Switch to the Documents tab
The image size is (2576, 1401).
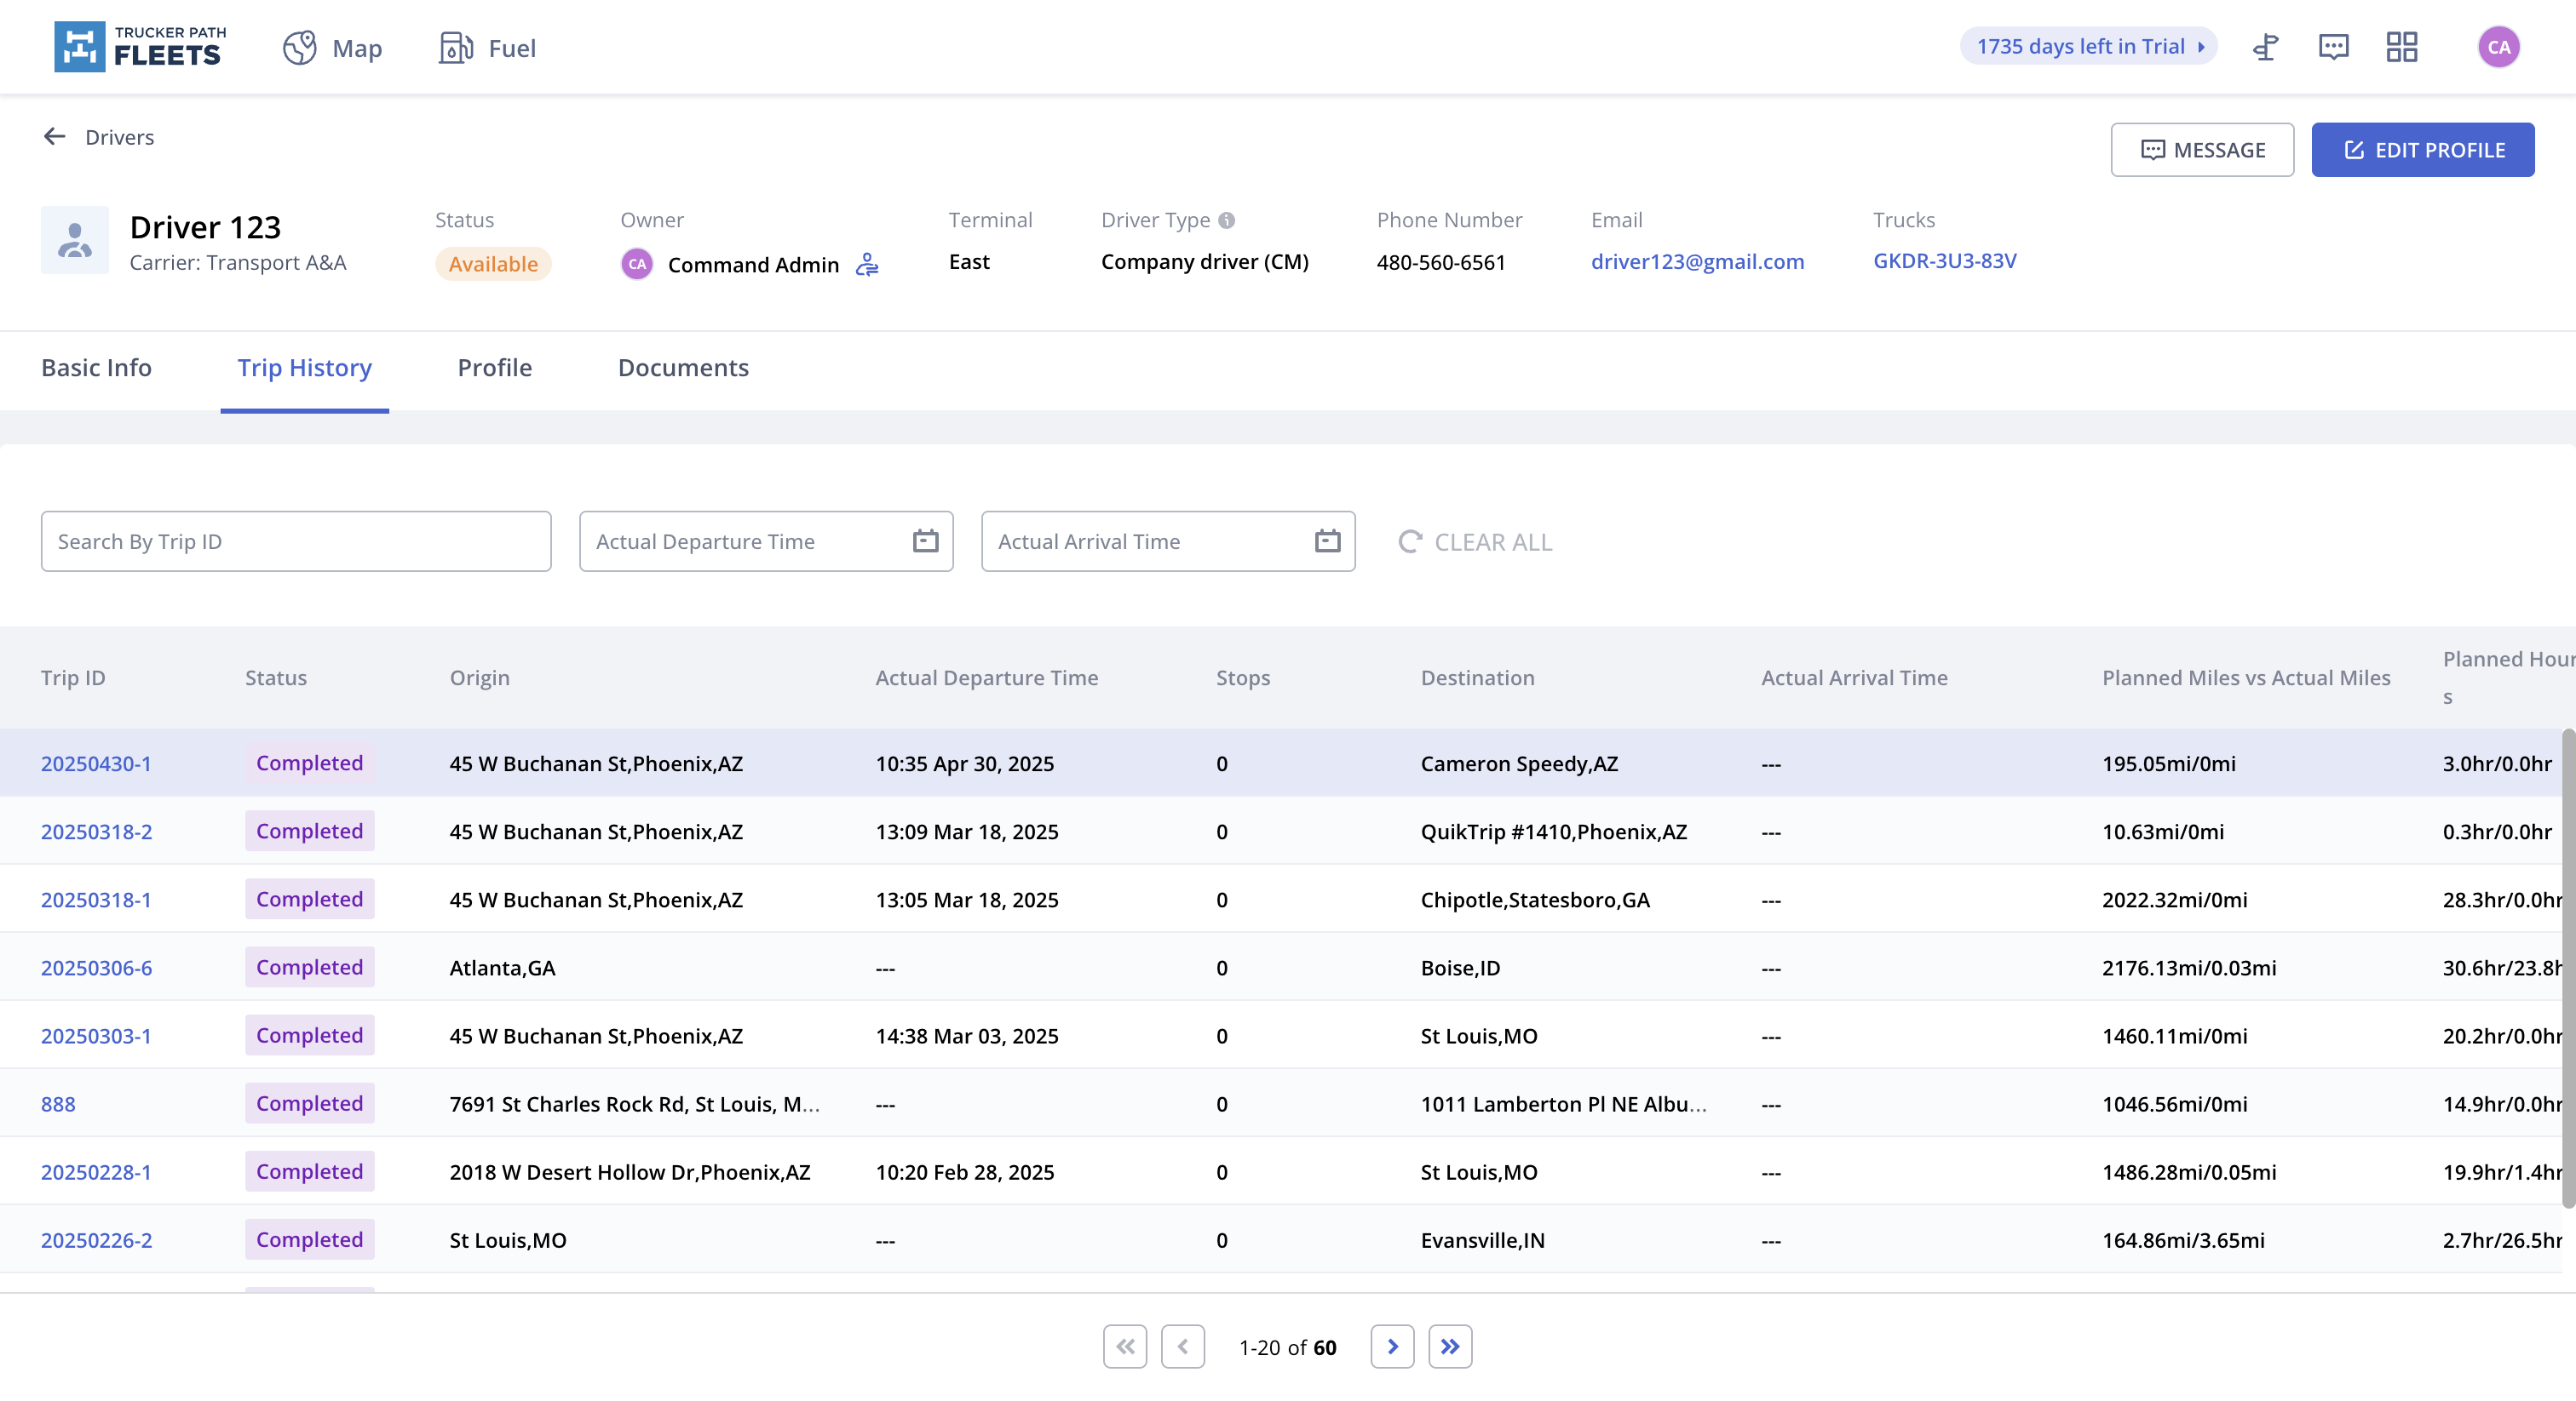(x=683, y=368)
